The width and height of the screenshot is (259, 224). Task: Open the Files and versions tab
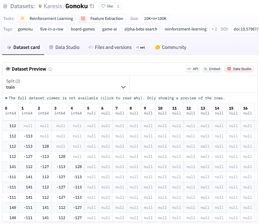tap(110, 47)
